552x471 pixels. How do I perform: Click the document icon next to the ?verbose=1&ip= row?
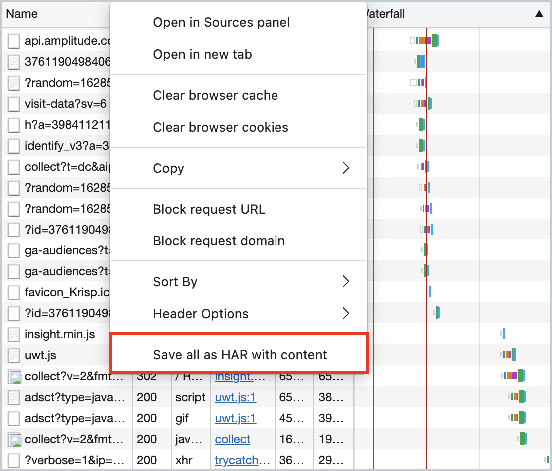[13, 460]
